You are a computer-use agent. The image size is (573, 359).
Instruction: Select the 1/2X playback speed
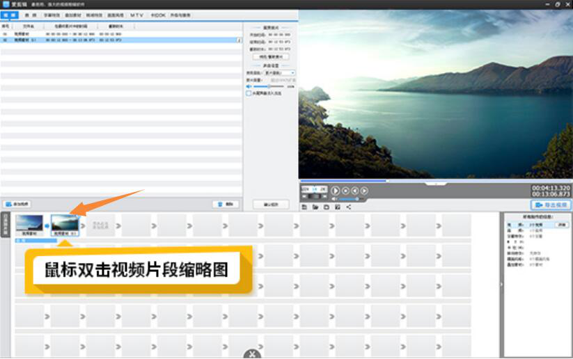point(306,189)
